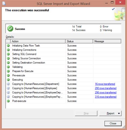
Task: Click the Details label
Action: coord(10,37)
